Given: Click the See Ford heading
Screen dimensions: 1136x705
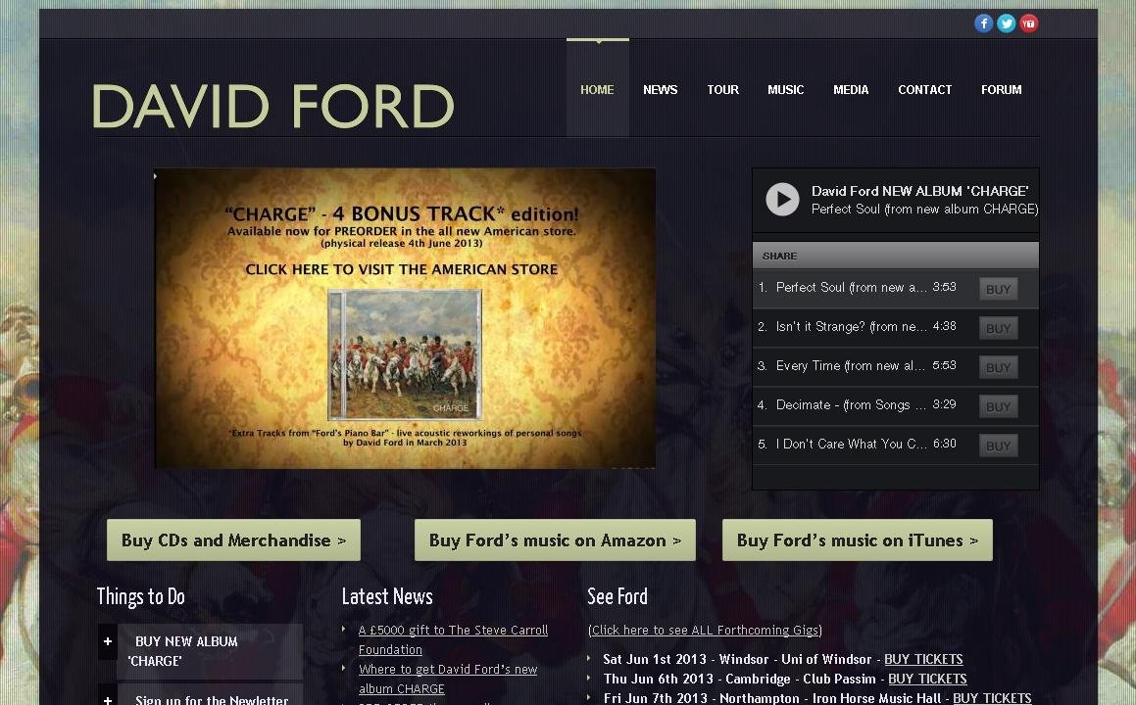Looking at the screenshot, I should pyautogui.click(x=617, y=596).
